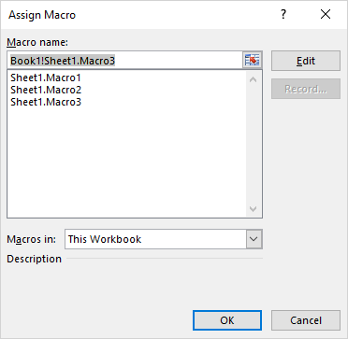The image size is (348, 339).
Task: Open help via the question mark
Action: (283, 14)
